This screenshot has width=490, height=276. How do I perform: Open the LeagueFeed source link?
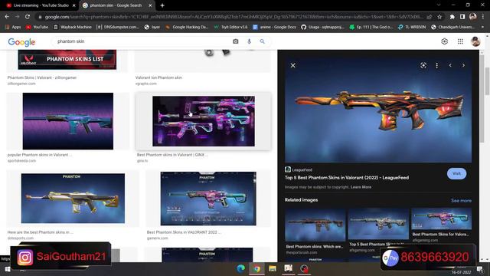point(299,169)
